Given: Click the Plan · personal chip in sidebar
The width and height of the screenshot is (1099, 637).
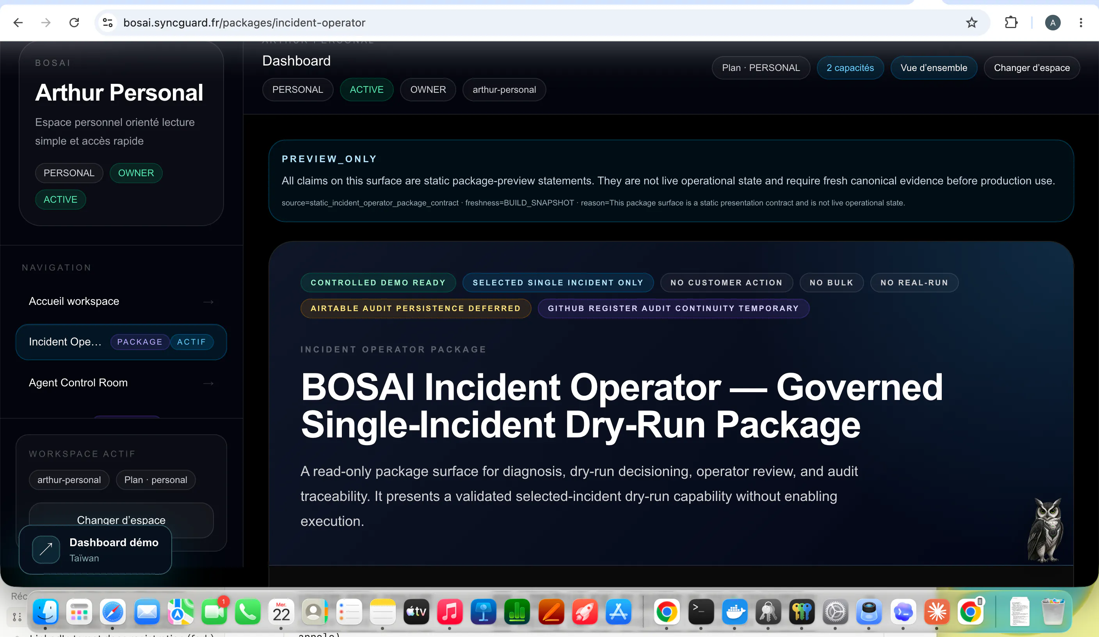Looking at the screenshot, I should pyautogui.click(x=156, y=480).
